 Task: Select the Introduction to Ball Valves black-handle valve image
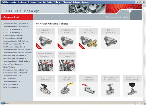45,89
